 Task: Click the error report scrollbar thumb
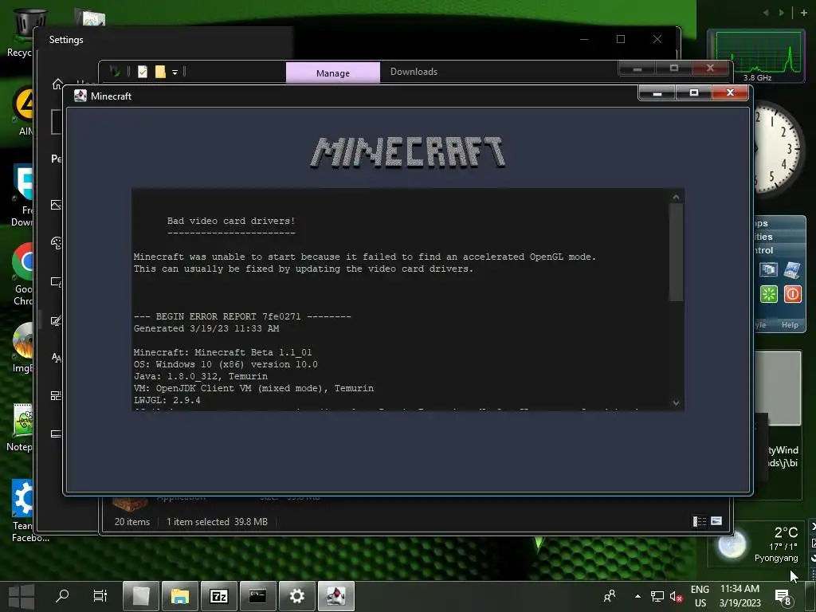[676, 252]
